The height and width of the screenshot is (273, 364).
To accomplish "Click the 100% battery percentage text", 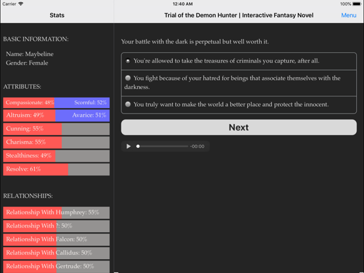I will pos(346,4).
